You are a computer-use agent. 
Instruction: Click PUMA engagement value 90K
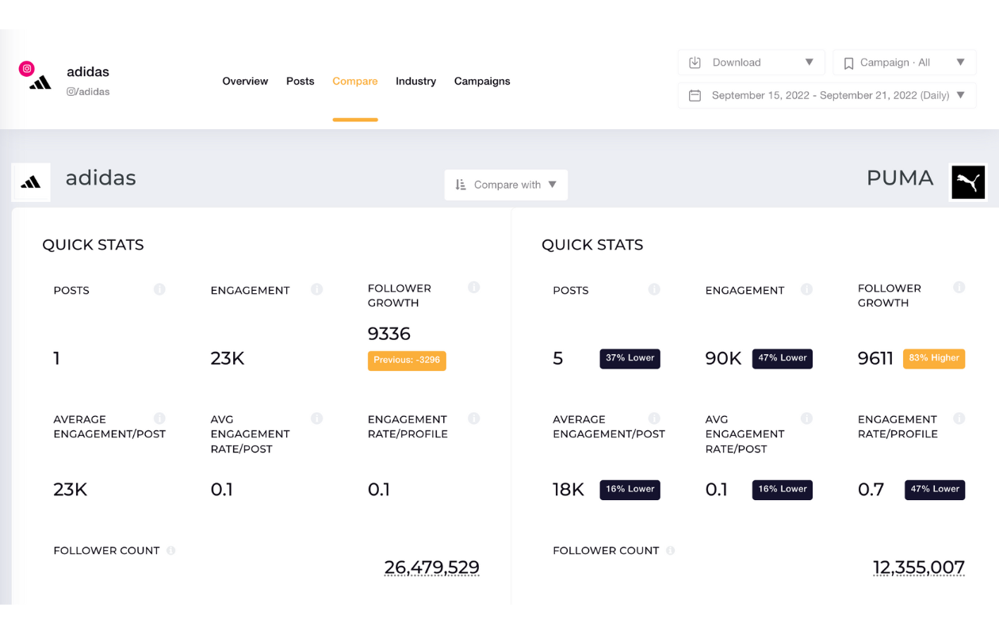[723, 358]
